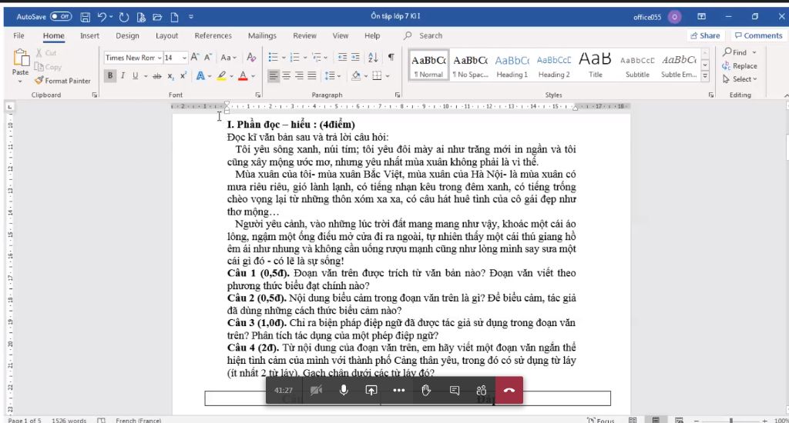Click the Undo arrow icon

click(x=102, y=17)
